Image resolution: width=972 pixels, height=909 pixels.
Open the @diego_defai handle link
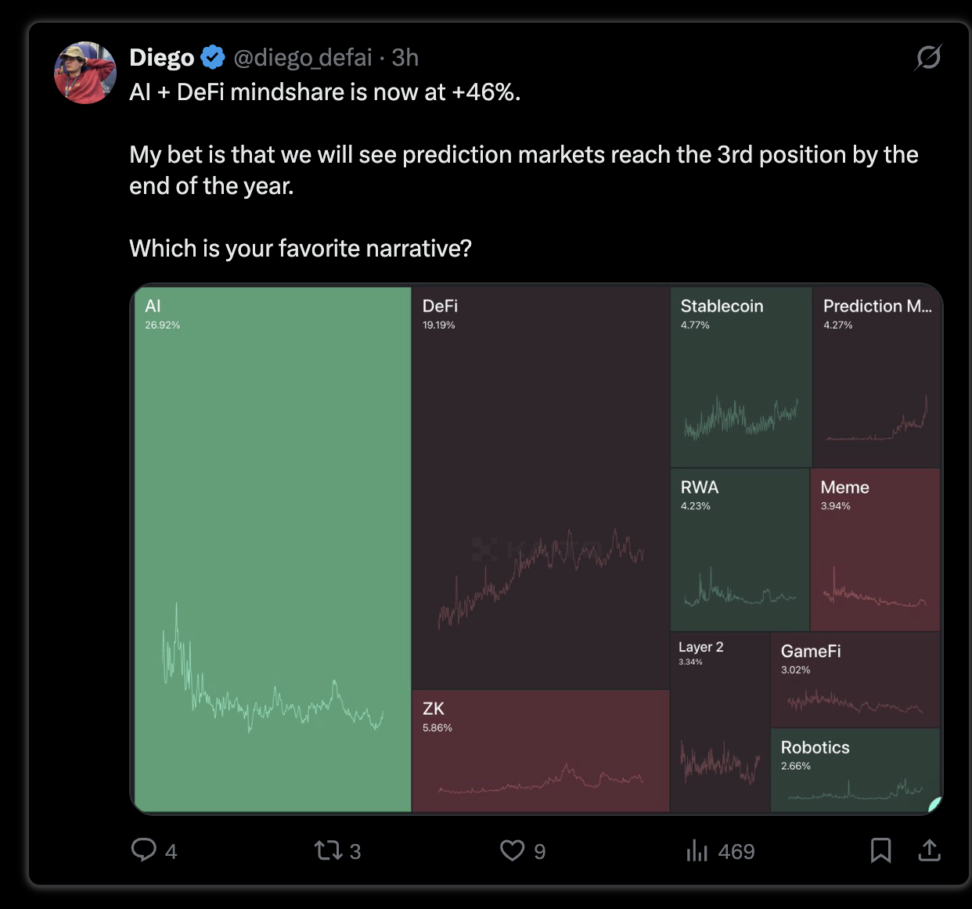[x=303, y=57]
